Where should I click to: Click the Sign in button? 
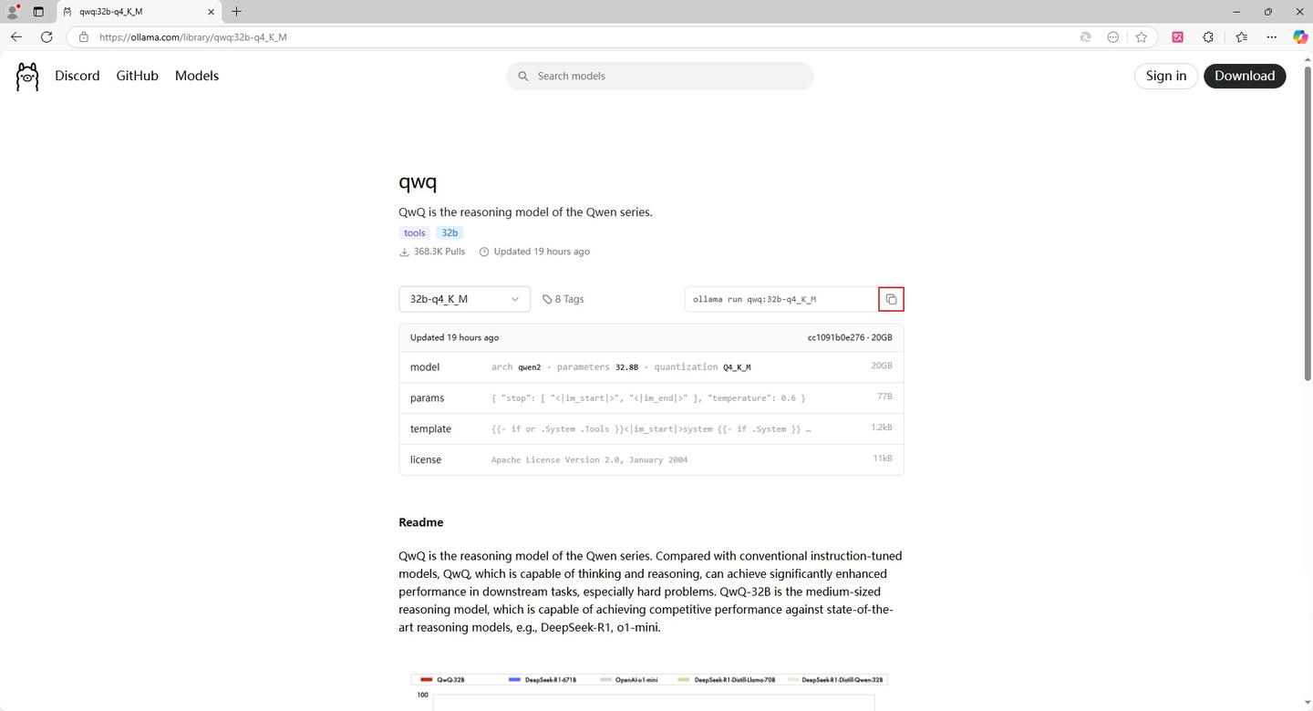pos(1165,76)
